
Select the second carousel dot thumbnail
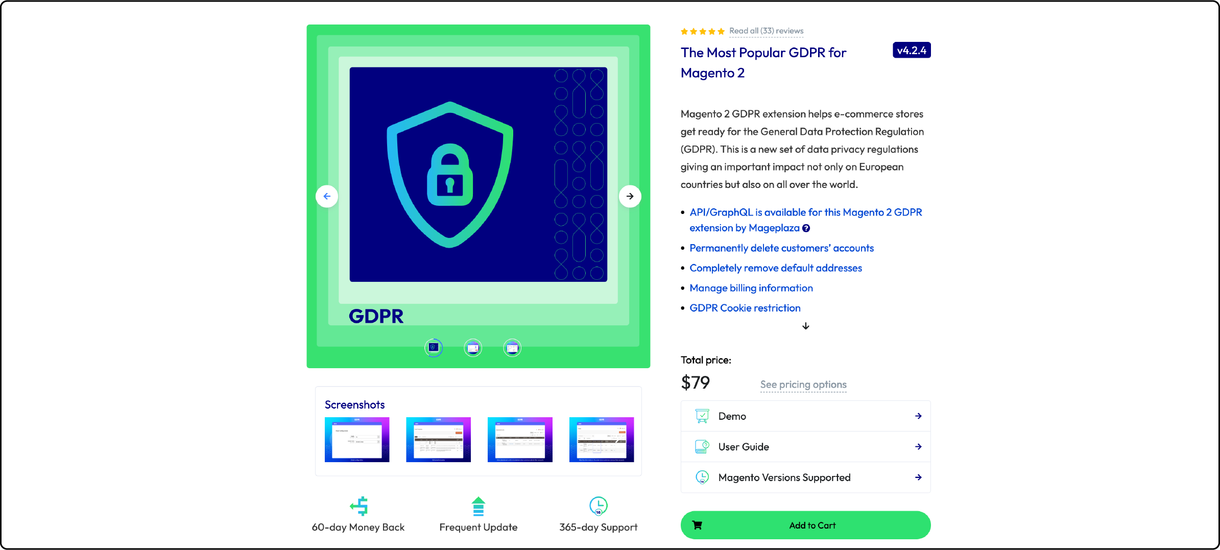[x=473, y=348]
